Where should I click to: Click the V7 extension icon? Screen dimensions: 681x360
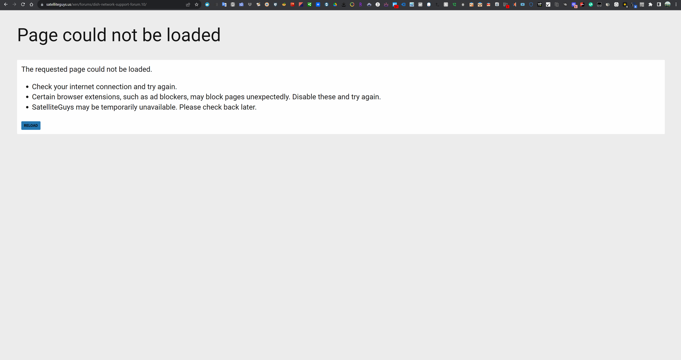point(539,5)
